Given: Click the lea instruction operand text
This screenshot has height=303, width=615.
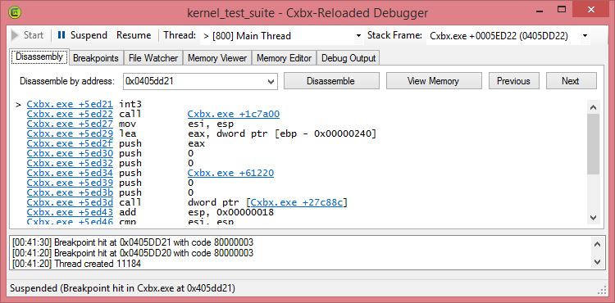Looking at the screenshot, I should pos(281,133).
